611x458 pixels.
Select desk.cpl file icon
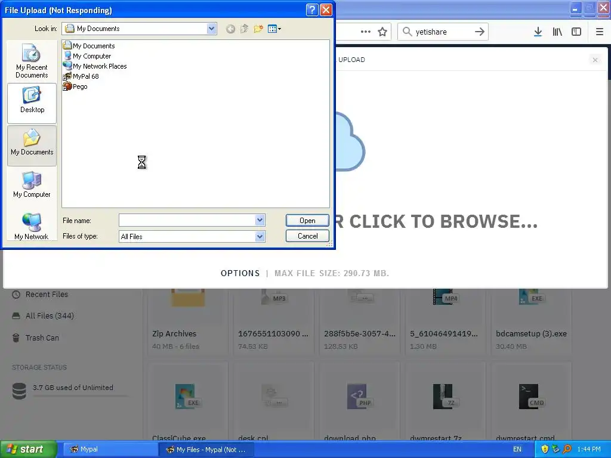click(x=274, y=397)
